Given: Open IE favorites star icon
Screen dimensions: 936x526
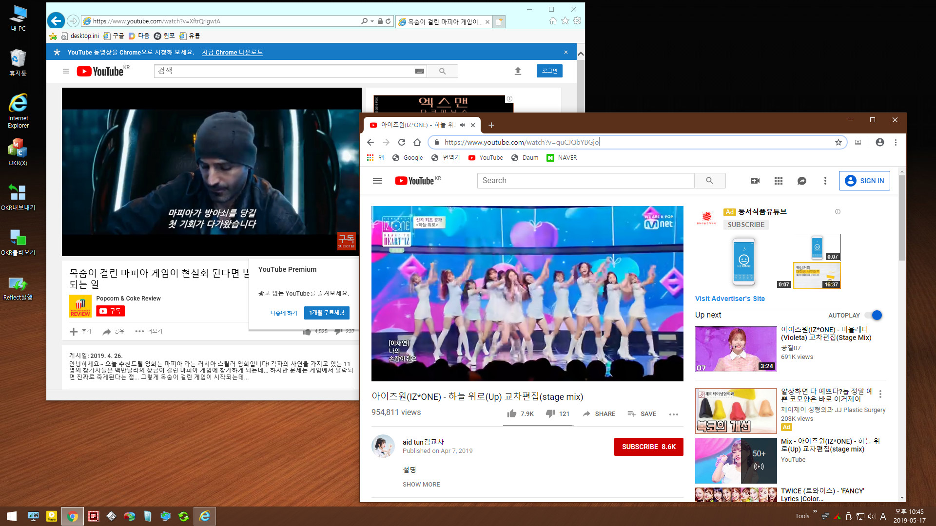Looking at the screenshot, I should 565,20.
